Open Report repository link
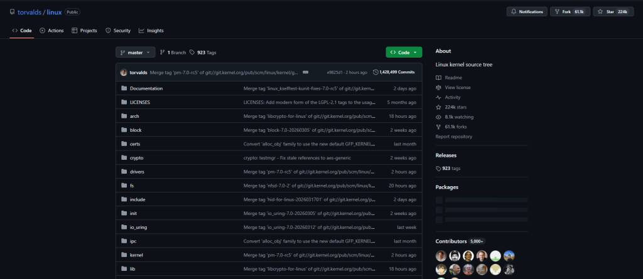Screen dimensions: 643x279 click(x=453, y=137)
